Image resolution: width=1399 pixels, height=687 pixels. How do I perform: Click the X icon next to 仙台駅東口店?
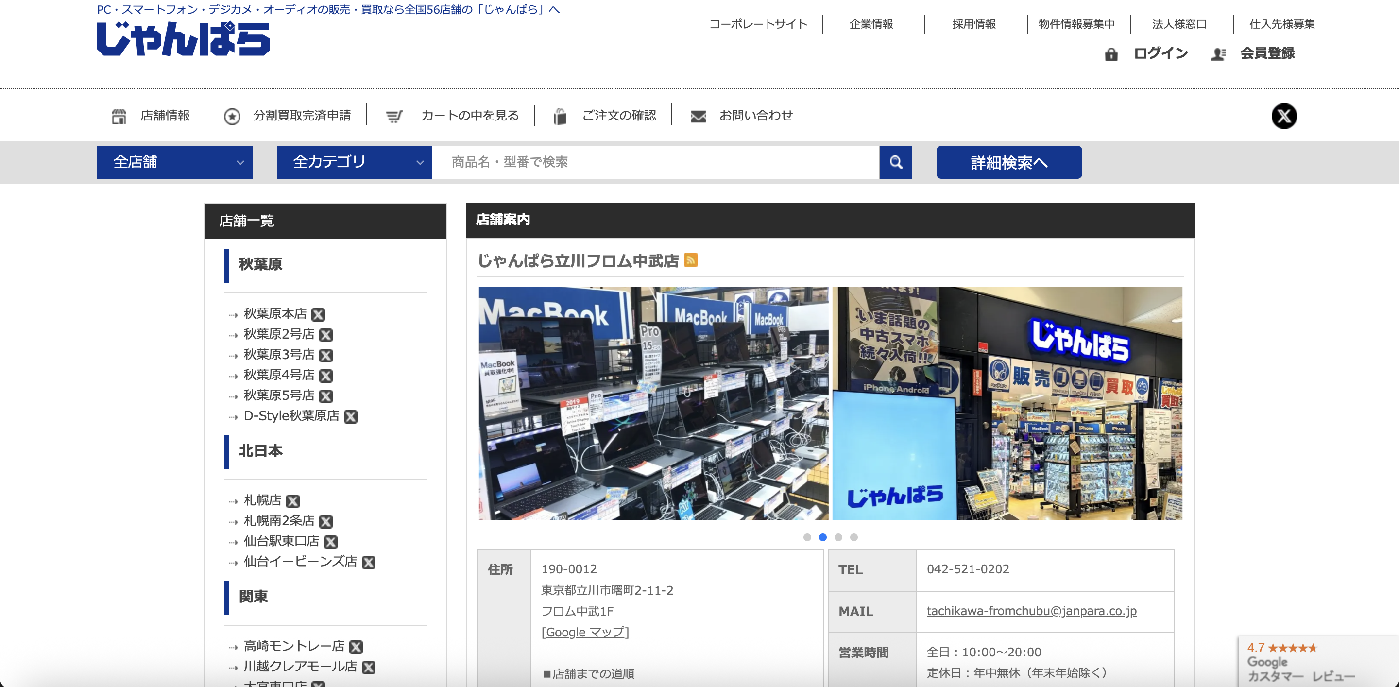[331, 541]
